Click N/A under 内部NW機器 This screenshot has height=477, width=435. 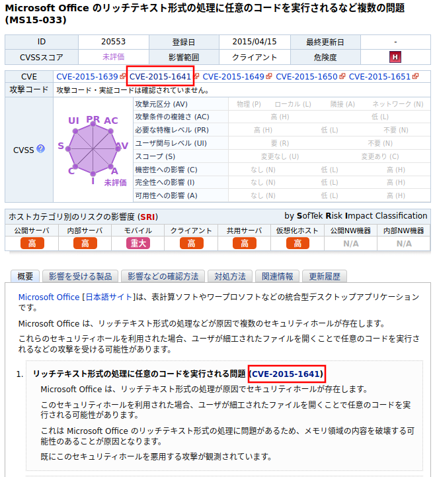[x=404, y=244]
